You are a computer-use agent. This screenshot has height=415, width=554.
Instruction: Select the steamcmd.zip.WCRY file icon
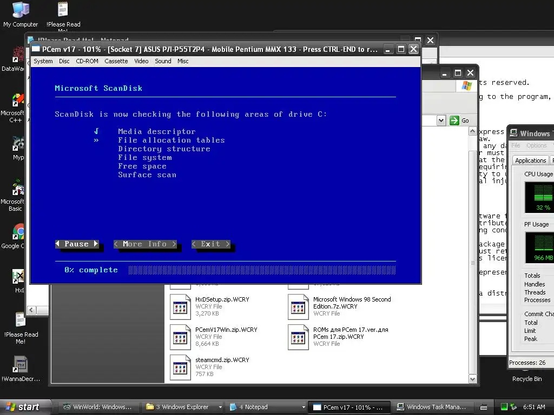click(x=181, y=367)
